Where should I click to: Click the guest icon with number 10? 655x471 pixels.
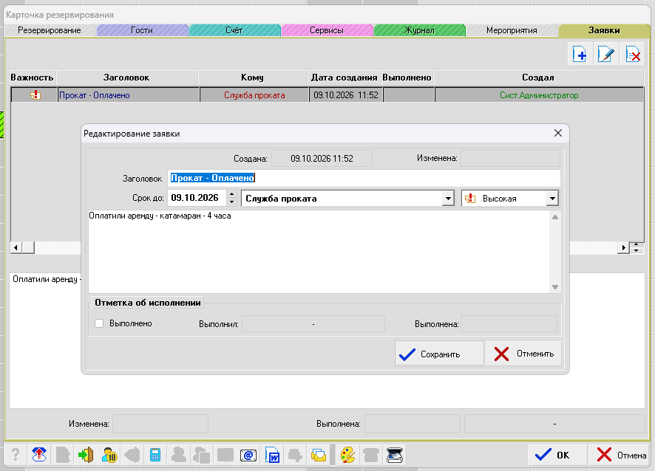click(x=109, y=455)
